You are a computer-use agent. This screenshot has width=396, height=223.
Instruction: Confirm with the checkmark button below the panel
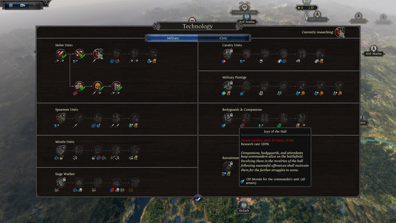pyautogui.click(x=198, y=199)
